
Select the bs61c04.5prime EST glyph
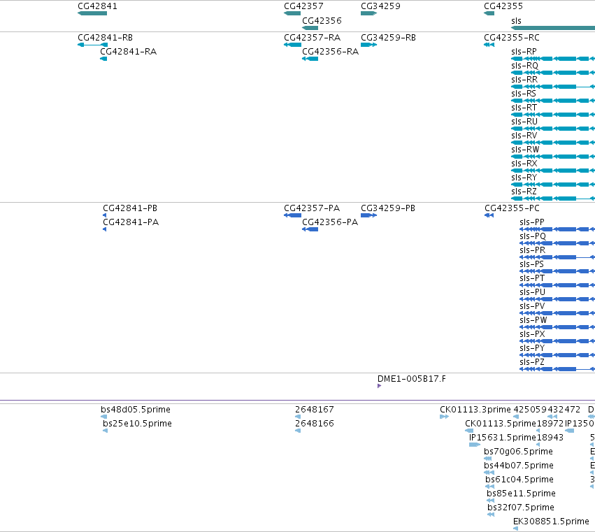(x=490, y=487)
